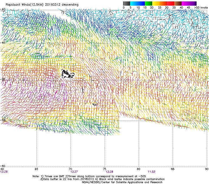This screenshot has width=209, height=184.
Task: Click the gray 0-5 knots legend segment
Action: (x=127, y=3)
